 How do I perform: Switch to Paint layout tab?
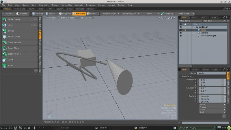(31, 9)
